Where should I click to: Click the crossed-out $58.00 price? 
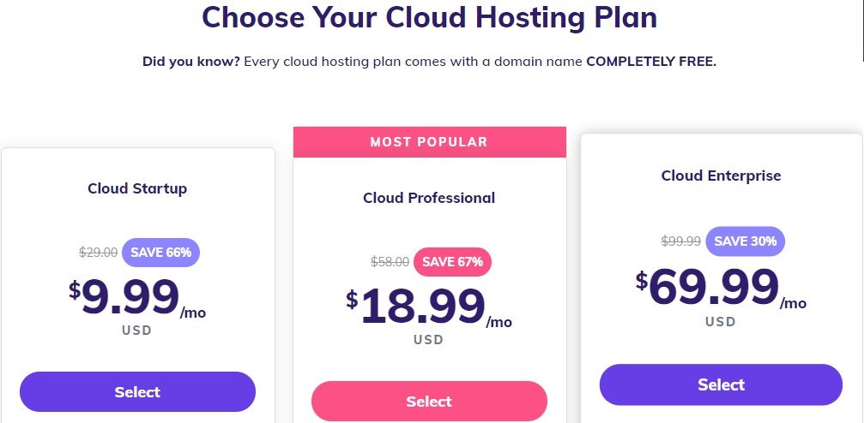pos(390,262)
